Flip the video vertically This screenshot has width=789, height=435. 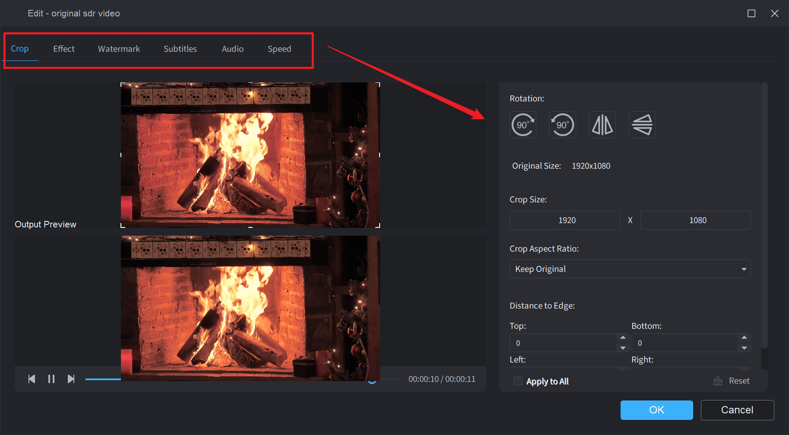pyautogui.click(x=642, y=125)
